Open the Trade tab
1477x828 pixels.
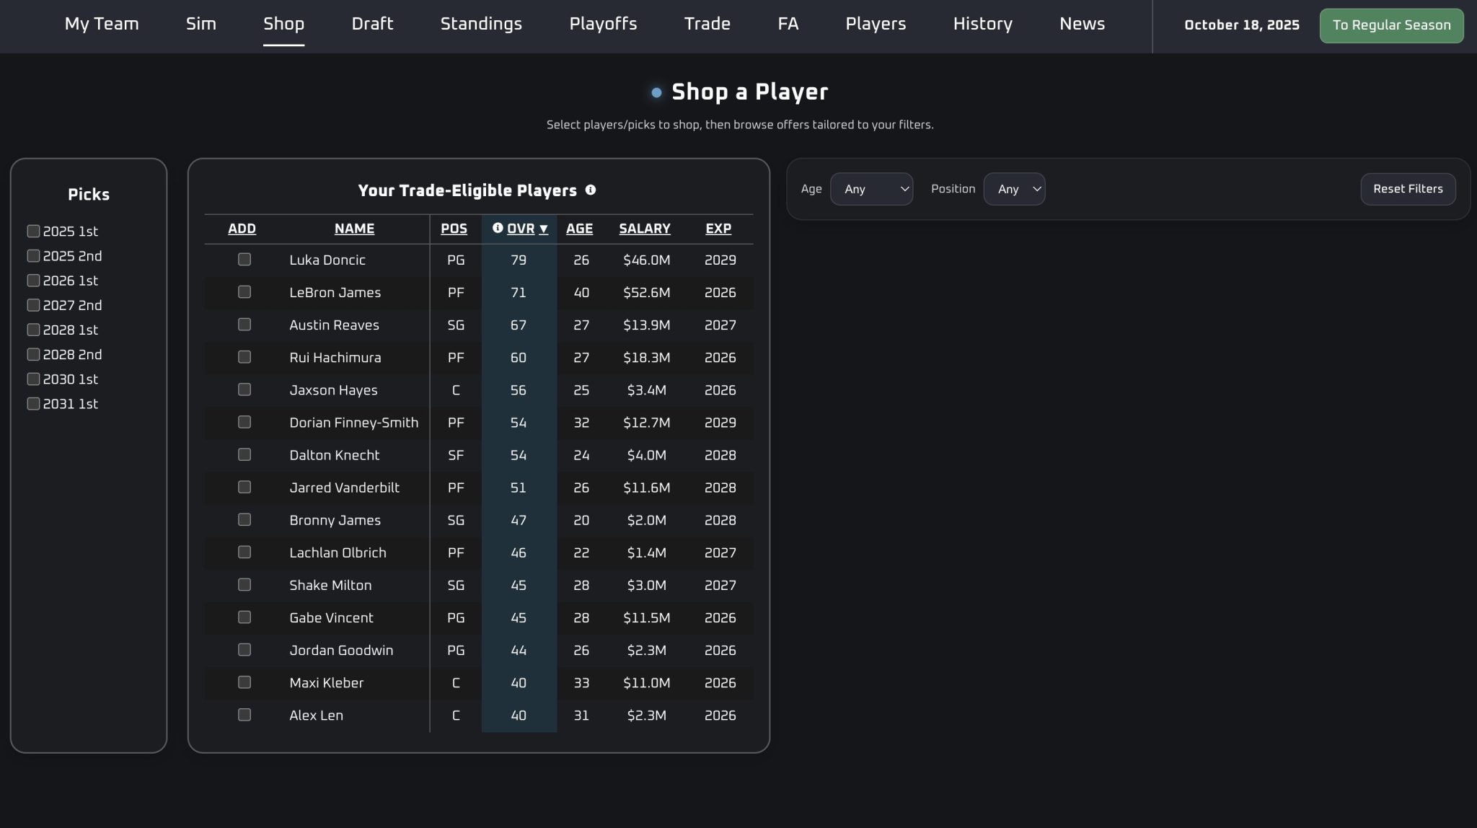tap(707, 24)
